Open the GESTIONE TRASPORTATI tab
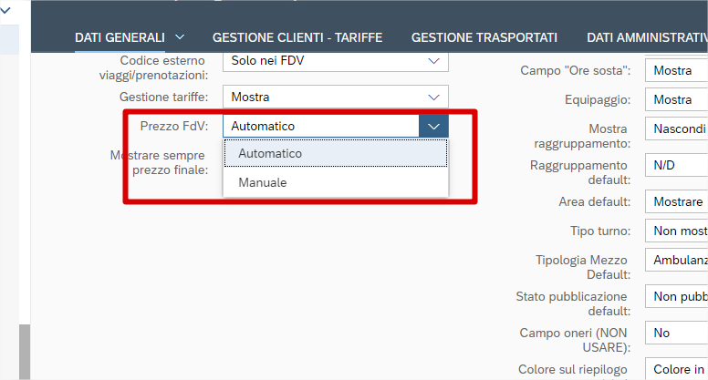Image resolution: width=708 pixels, height=380 pixels. [484, 37]
